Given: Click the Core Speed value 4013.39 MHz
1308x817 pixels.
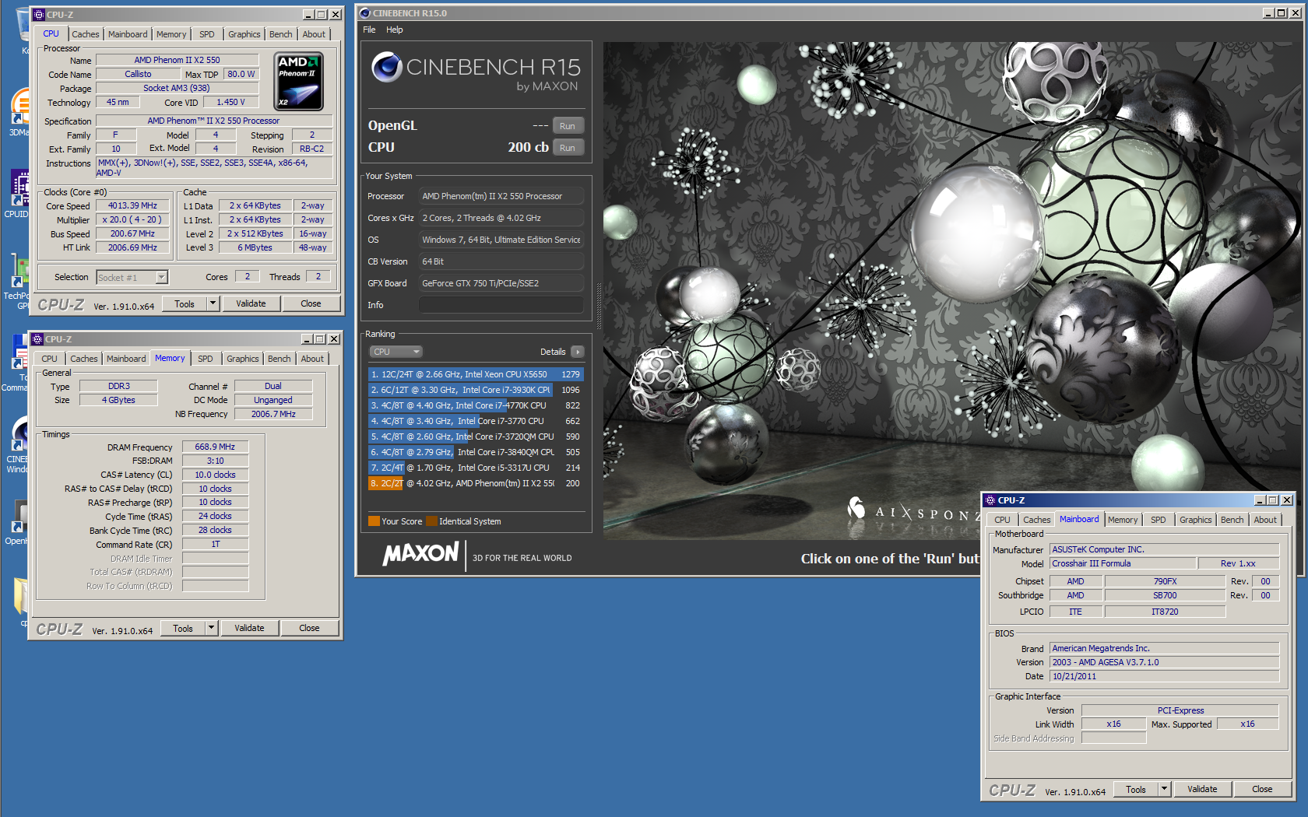Looking at the screenshot, I should 132,206.
